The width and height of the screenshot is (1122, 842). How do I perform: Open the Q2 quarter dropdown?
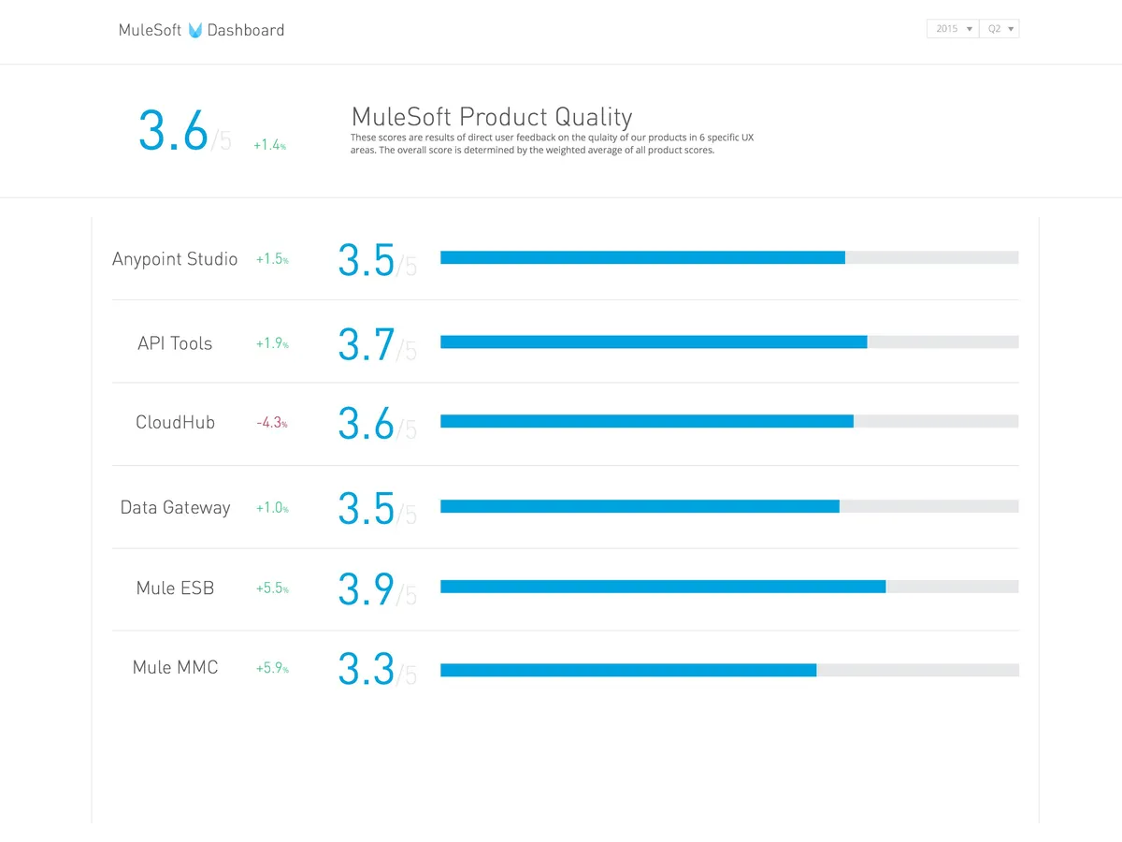coord(1000,29)
